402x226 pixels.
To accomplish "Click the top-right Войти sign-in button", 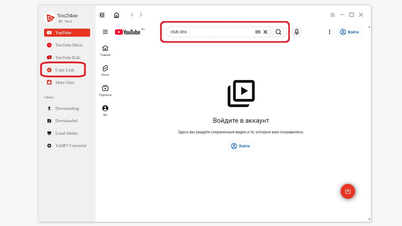I will (350, 32).
